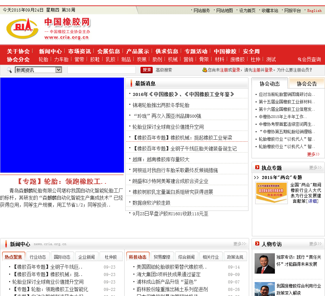Switch to the 热点聚焦 news tab
Image resolution: width=325 pixels, height=296 pixels.
(x=14, y=257)
